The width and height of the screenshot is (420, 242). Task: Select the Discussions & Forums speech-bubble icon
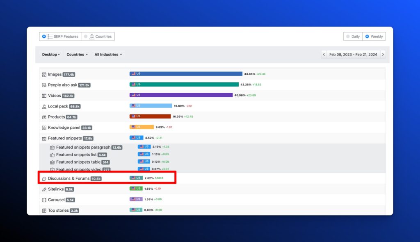[x=44, y=178]
